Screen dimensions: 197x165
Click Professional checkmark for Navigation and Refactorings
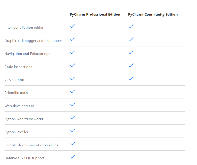(73, 52)
